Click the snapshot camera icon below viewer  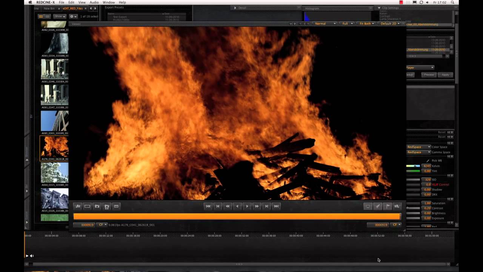click(97, 206)
